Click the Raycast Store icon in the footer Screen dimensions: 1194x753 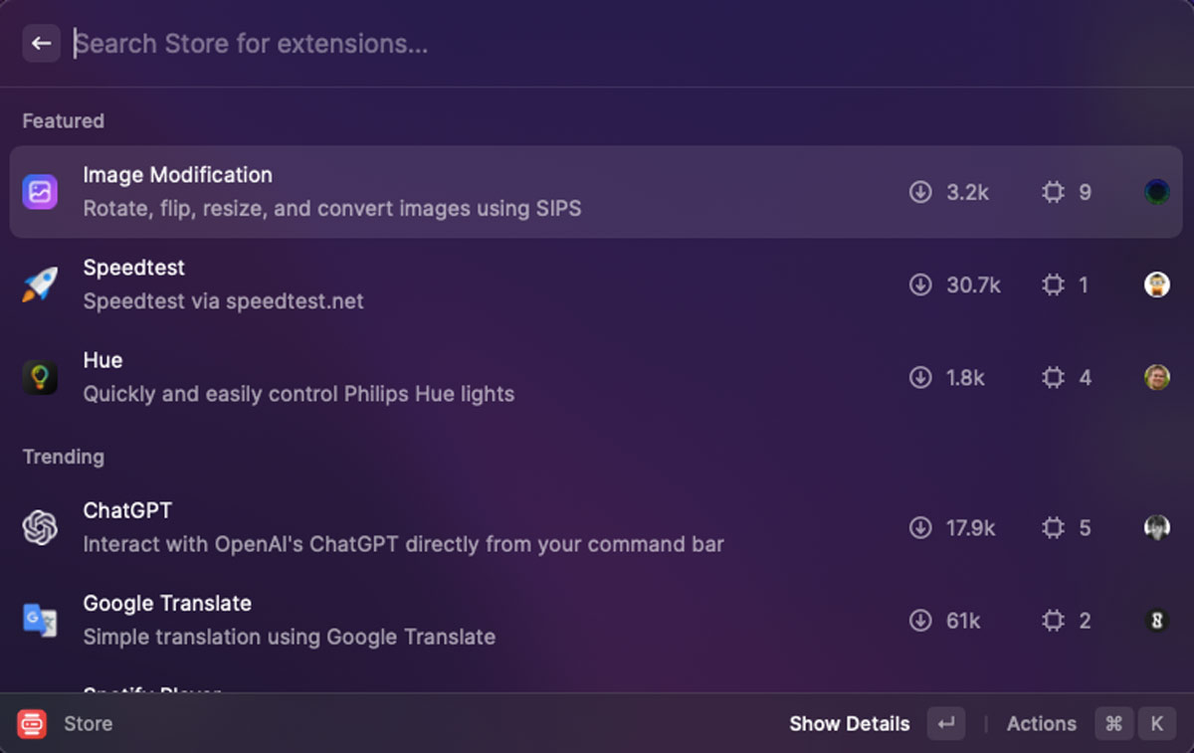click(x=32, y=724)
